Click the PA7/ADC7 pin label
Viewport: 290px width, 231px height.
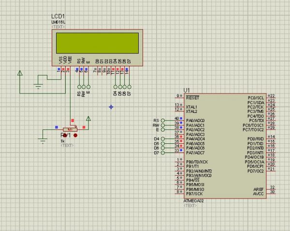tap(195, 153)
